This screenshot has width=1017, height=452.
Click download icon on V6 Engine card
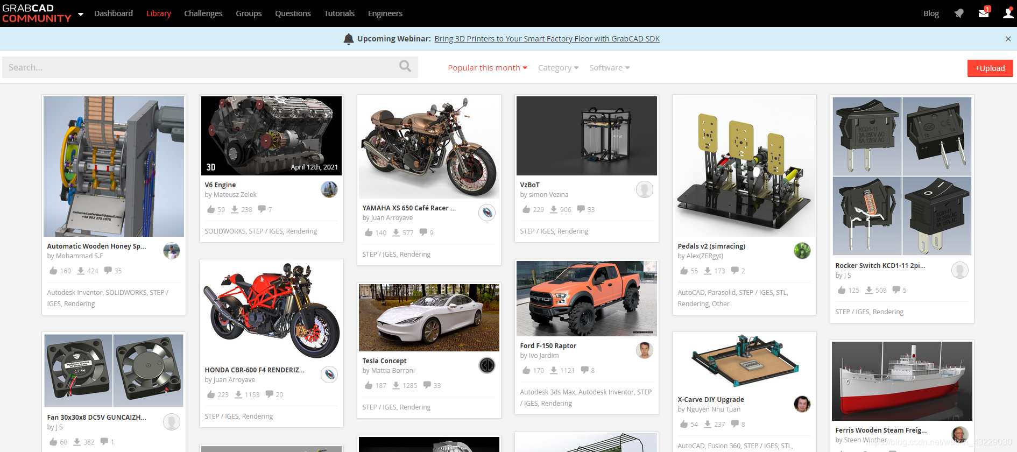[x=235, y=209]
